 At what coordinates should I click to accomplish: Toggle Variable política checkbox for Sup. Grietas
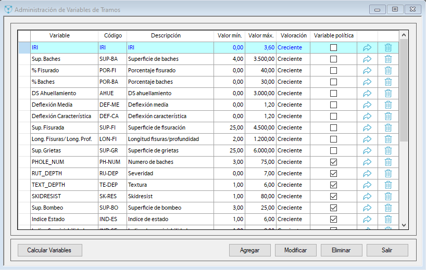tap(333, 150)
